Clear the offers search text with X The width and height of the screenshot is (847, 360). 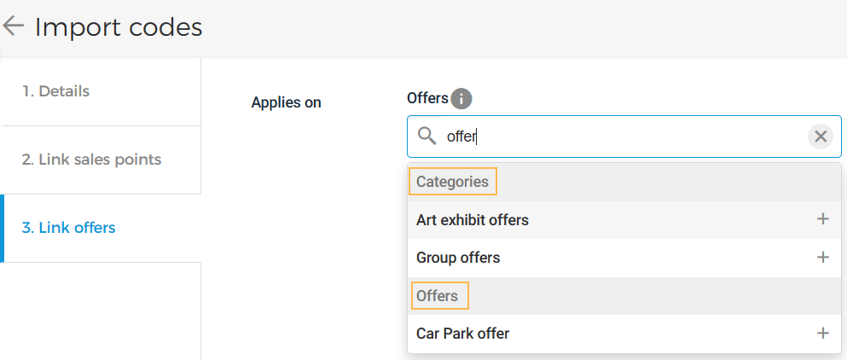pos(820,136)
